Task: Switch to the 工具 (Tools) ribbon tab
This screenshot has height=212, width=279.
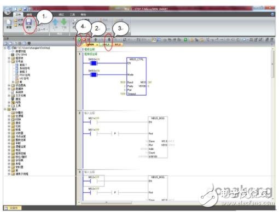Action: (x=72, y=14)
